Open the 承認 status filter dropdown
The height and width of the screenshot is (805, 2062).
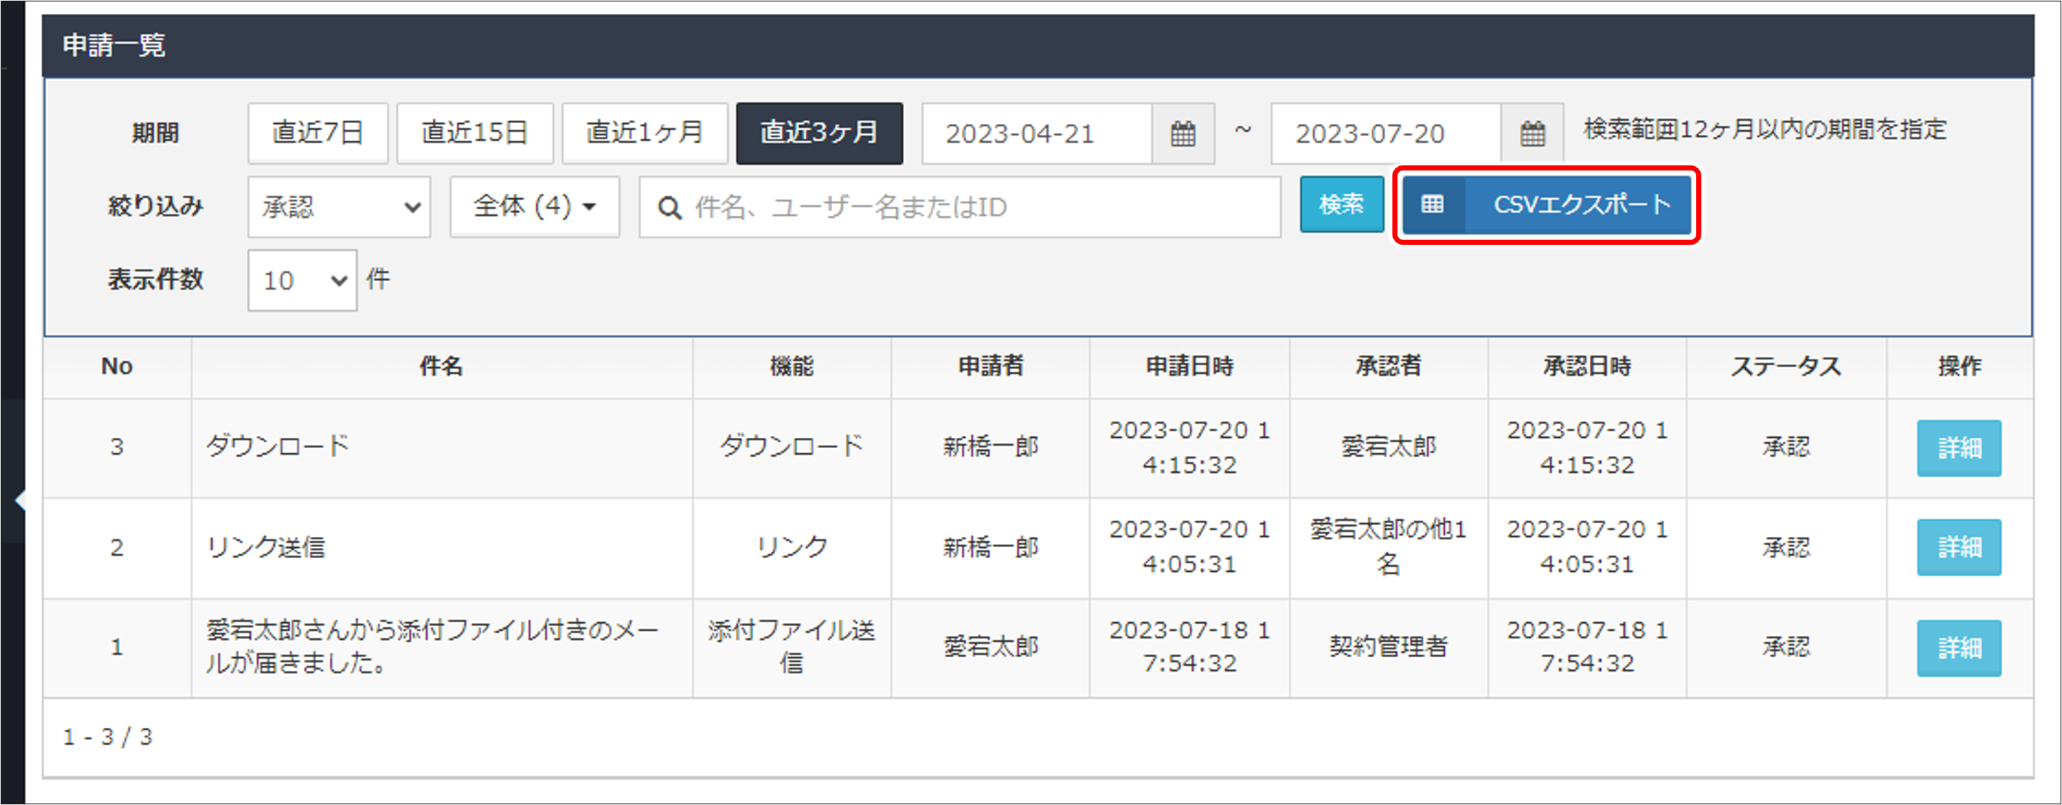tap(340, 207)
